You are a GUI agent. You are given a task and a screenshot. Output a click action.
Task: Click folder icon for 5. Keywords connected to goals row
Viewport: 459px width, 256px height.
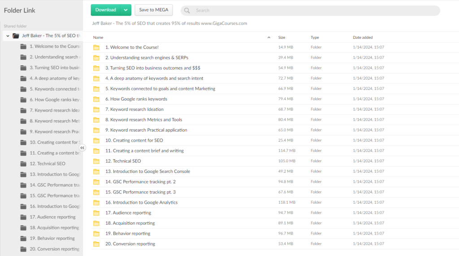pos(96,89)
